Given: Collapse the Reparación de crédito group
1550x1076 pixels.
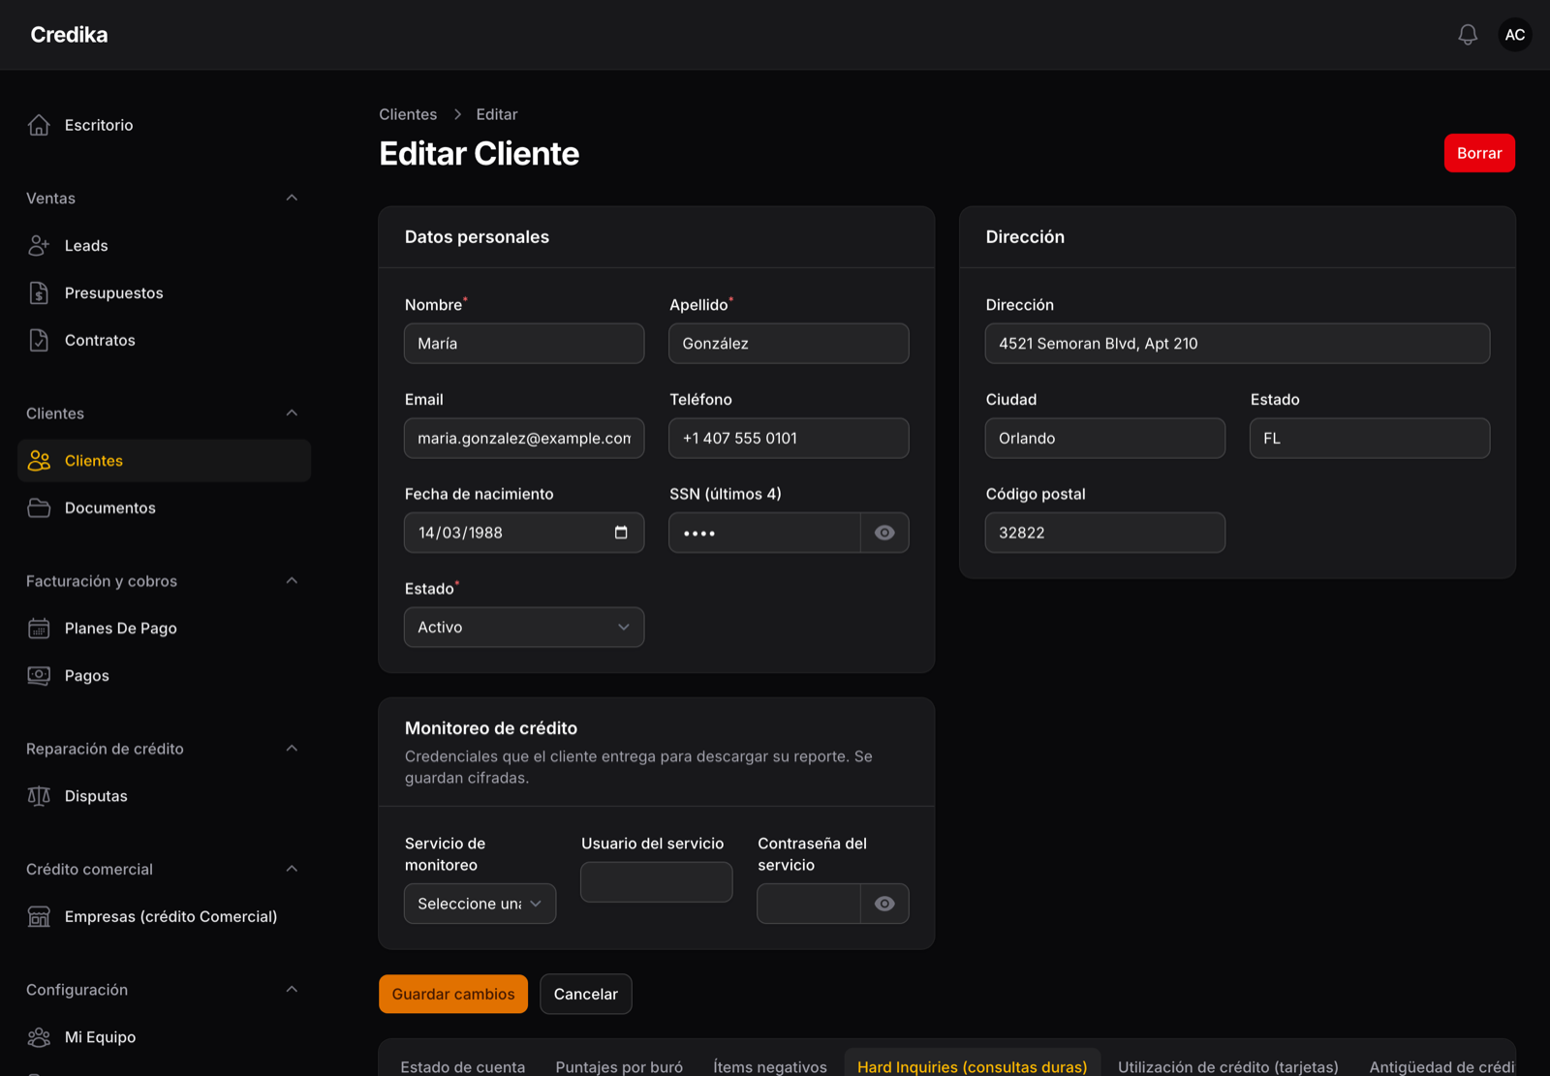Looking at the screenshot, I should [x=292, y=749].
